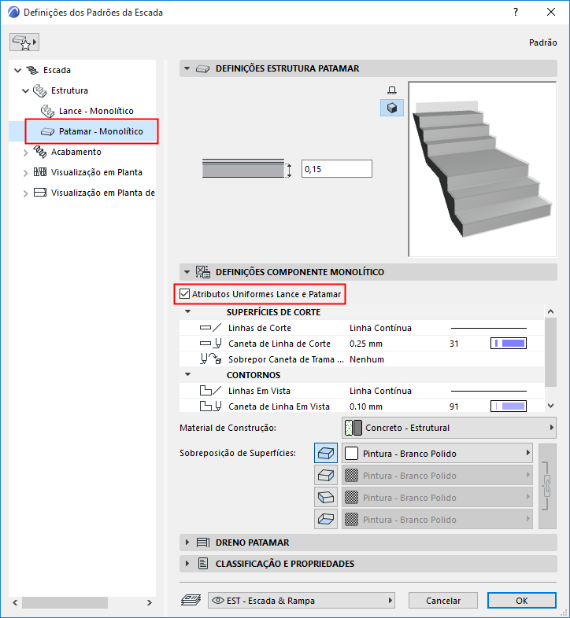Click the OK button

pyautogui.click(x=521, y=600)
